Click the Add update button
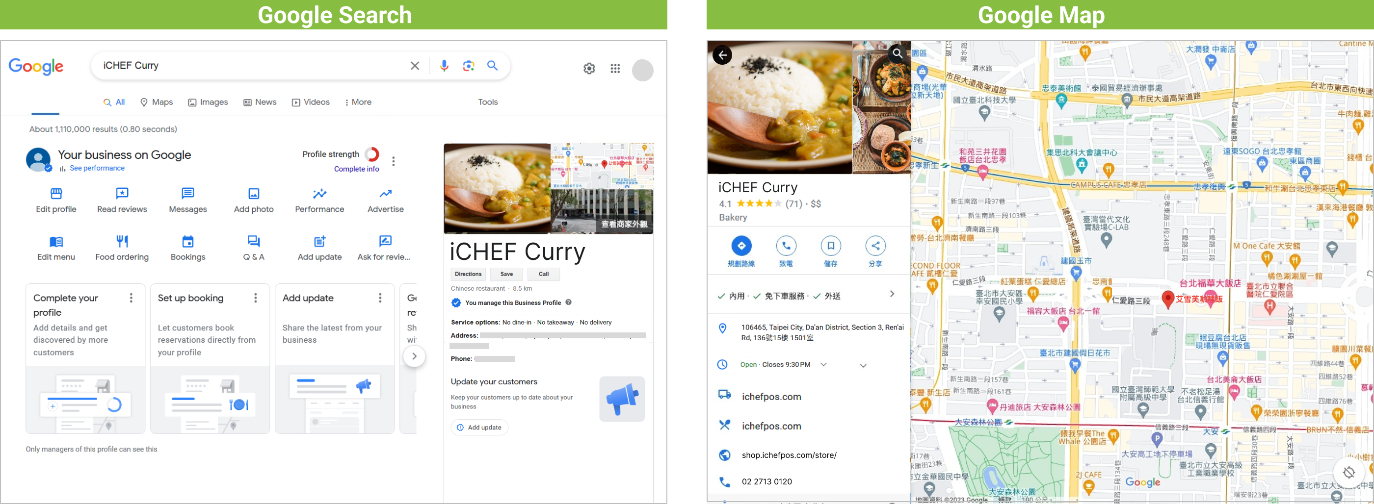Screen dimensions: 1374x504 [479, 428]
